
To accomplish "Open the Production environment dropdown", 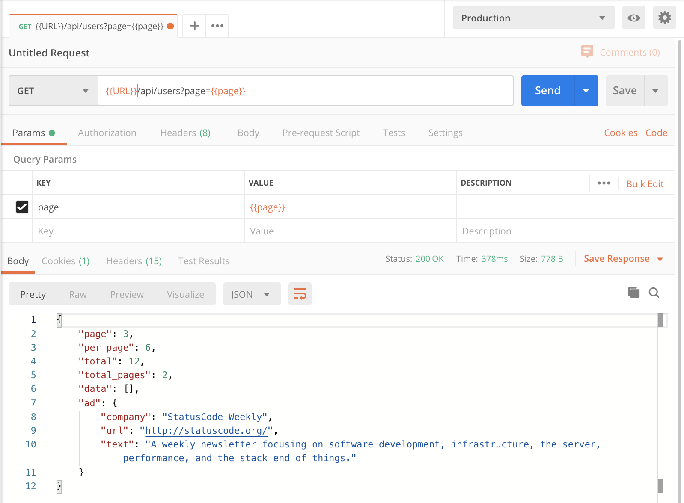I will pos(533,18).
